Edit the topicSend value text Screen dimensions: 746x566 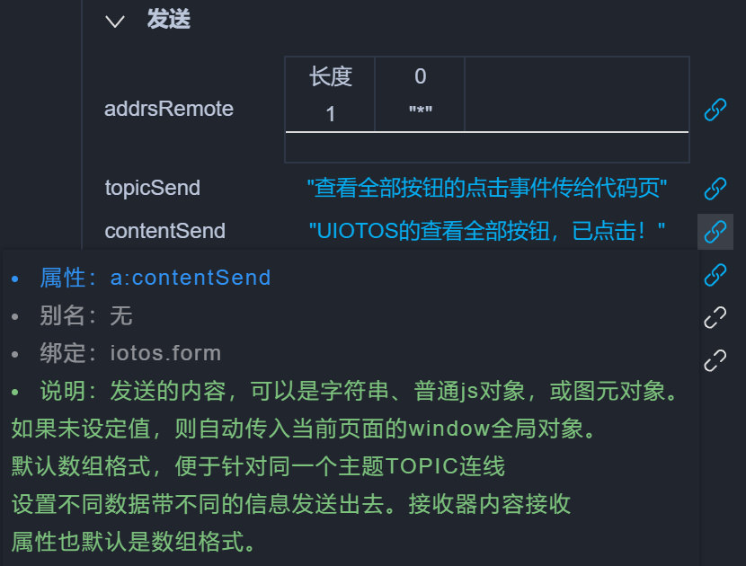click(486, 189)
